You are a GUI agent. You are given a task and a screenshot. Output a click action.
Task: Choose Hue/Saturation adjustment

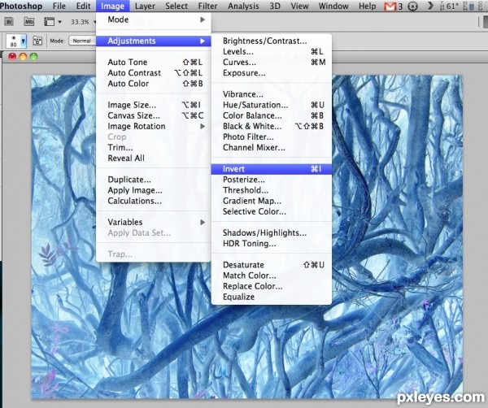tap(272, 105)
